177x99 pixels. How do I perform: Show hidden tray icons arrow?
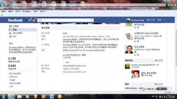coord(150,97)
